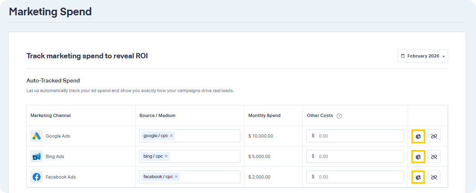The image size is (476, 193).
Task: Open the pie chart breakdown for Bing Ads
Action: tap(418, 157)
